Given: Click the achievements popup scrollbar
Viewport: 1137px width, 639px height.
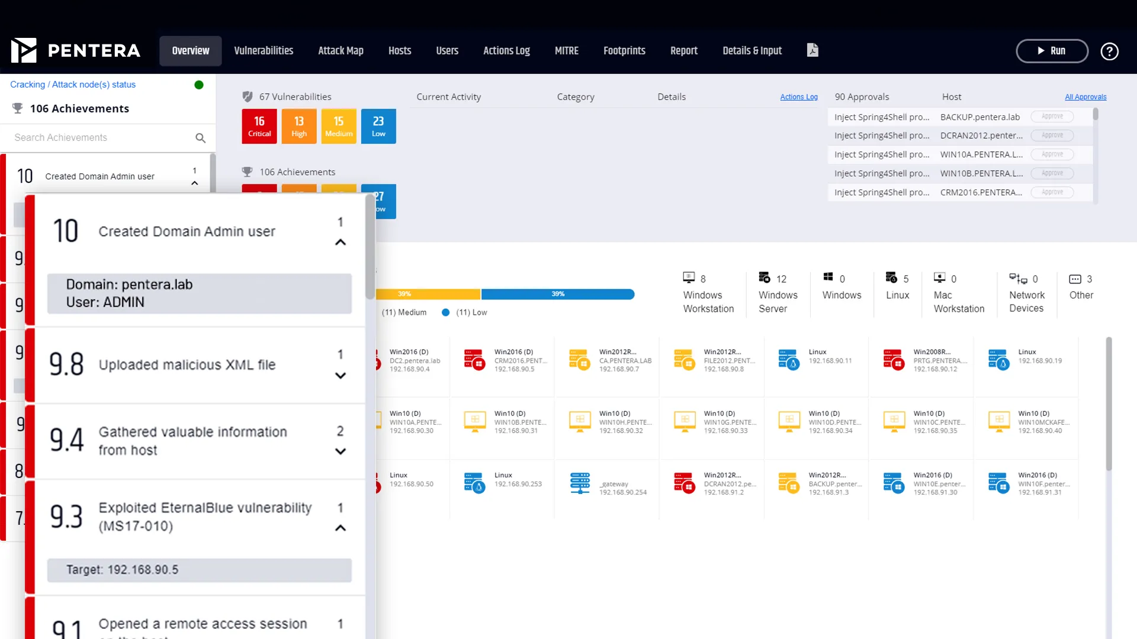Looking at the screenshot, I should (x=370, y=247).
